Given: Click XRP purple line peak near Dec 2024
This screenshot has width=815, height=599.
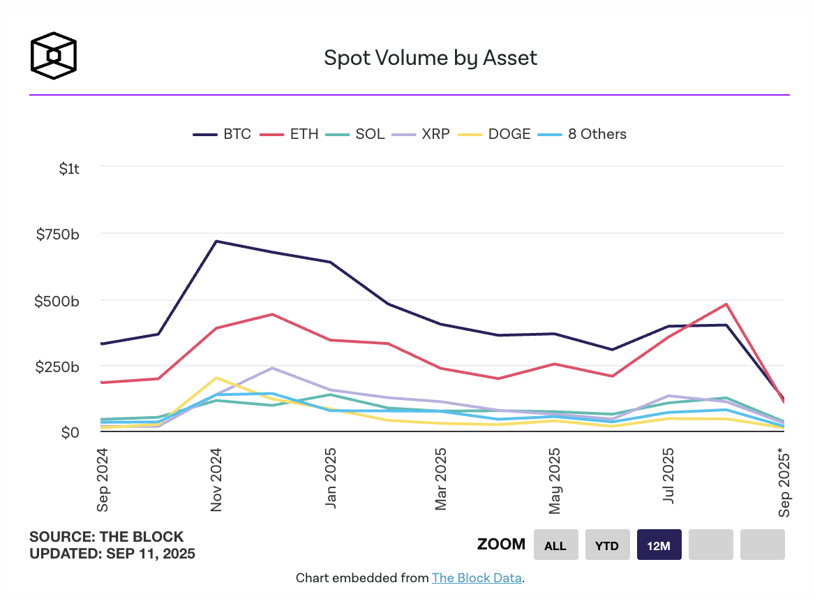Looking at the screenshot, I should pyautogui.click(x=273, y=368).
